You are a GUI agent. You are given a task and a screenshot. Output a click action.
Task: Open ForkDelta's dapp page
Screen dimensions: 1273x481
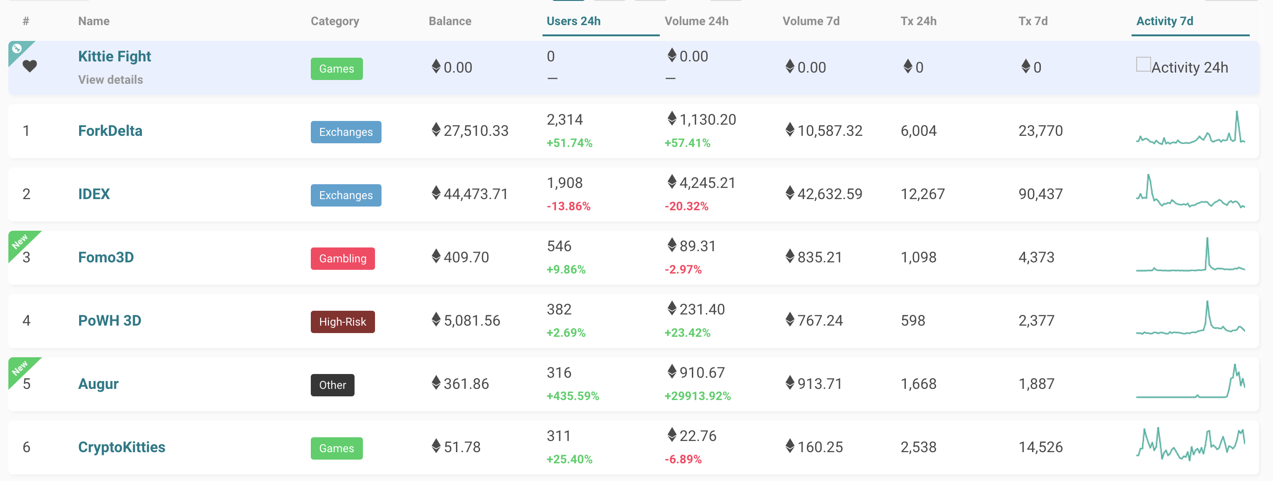click(110, 131)
